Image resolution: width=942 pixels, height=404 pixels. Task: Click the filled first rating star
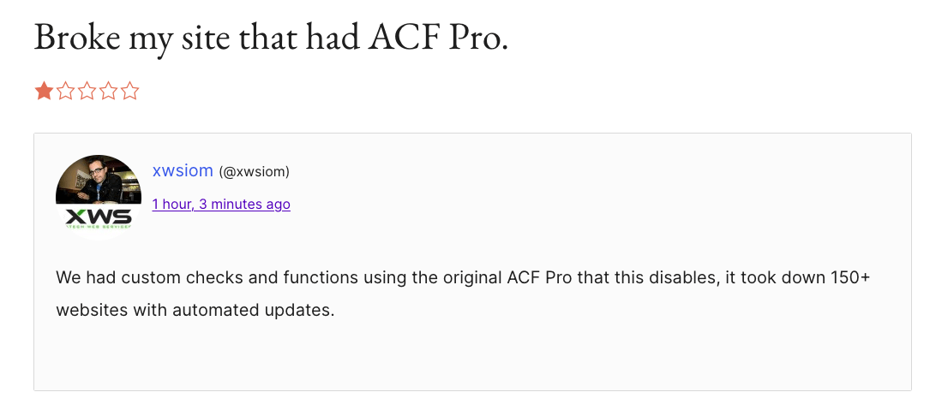click(x=44, y=91)
